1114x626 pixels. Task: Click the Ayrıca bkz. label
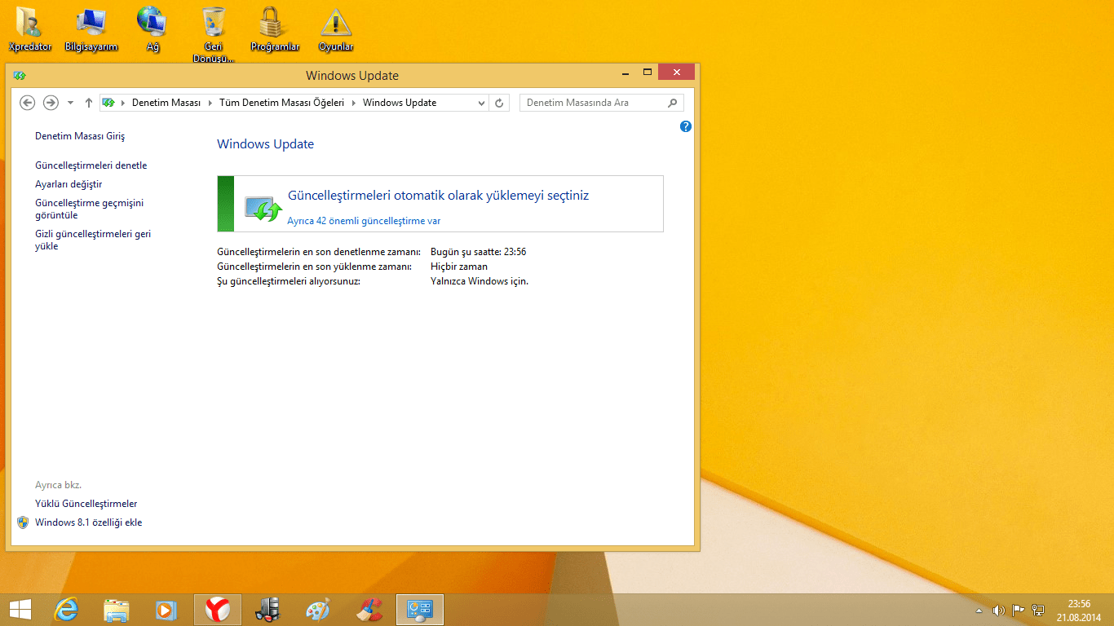pos(58,485)
